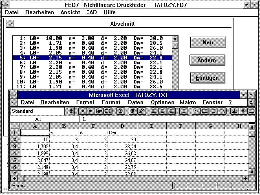Select cell D3 containing 28,54
The height and width of the screenshot is (195, 260).
click(x=122, y=146)
